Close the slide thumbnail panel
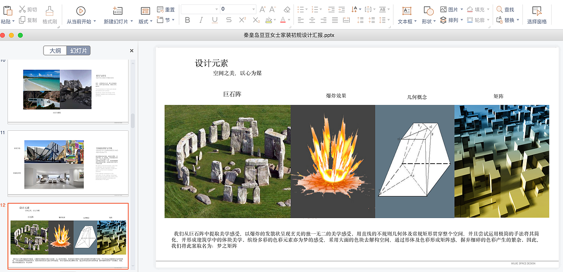 132,51
